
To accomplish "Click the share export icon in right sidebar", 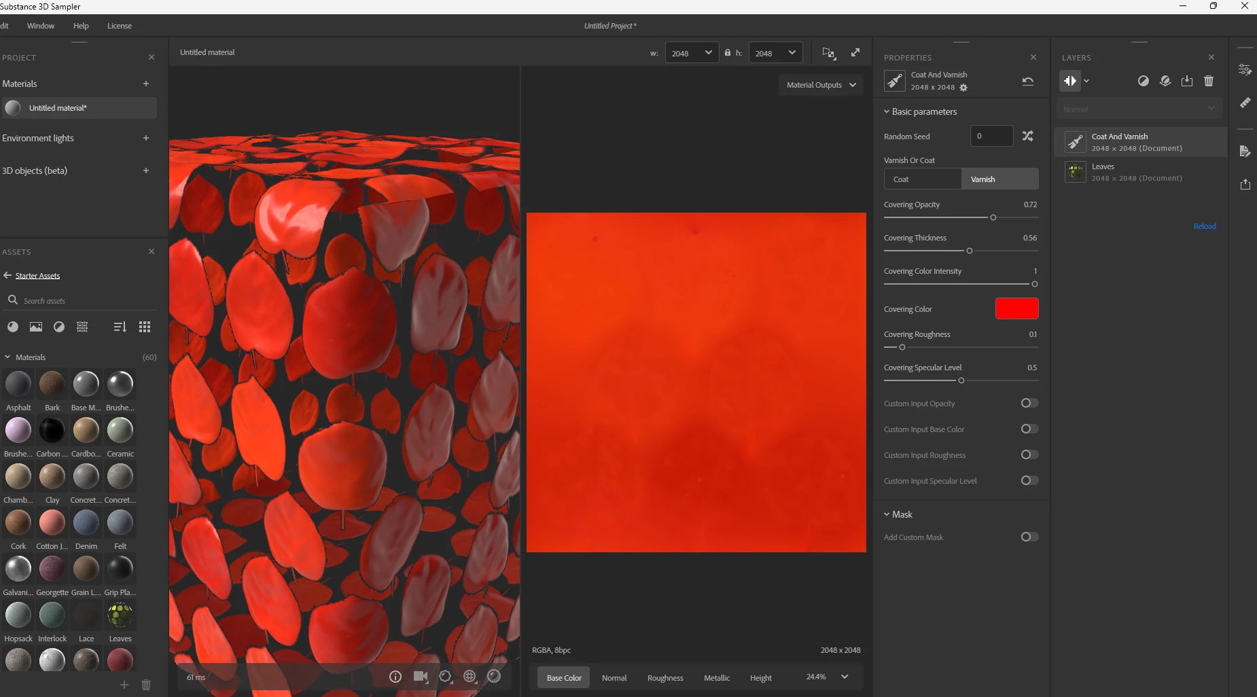I will click(x=1245, y=184).
